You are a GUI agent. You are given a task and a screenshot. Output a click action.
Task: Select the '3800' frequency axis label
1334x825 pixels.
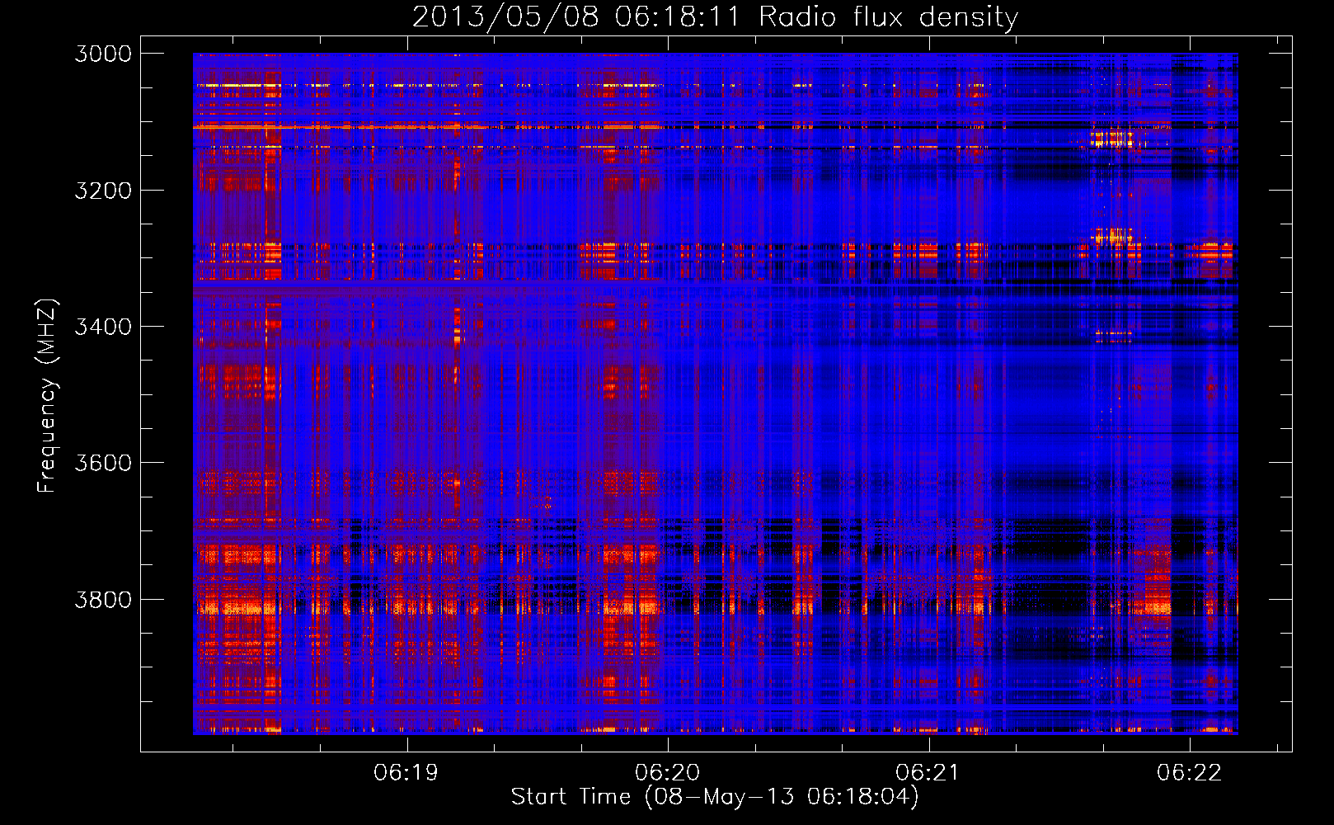point(103,599)
